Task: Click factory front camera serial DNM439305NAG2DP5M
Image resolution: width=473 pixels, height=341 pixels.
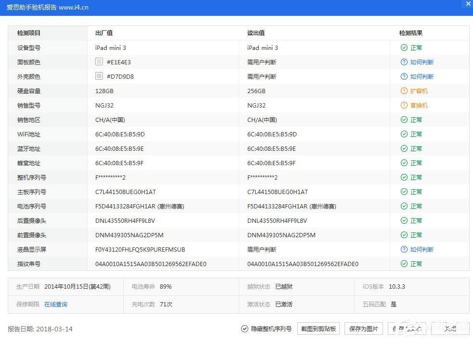Action: click(x=129, y=235)
